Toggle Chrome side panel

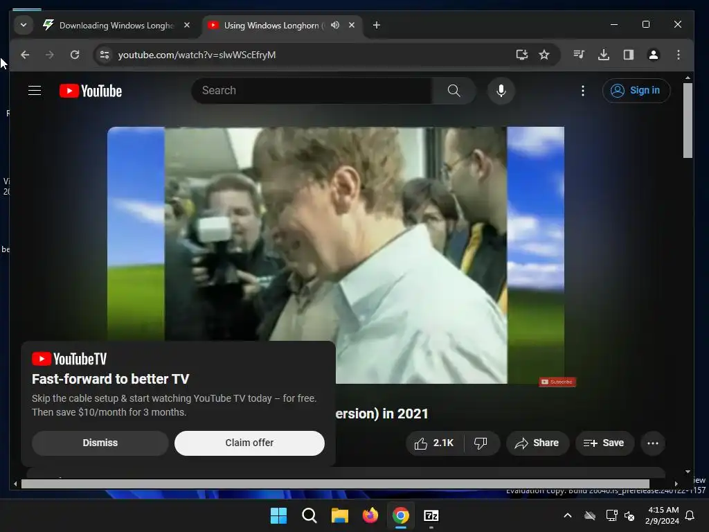tap(629, 55)
